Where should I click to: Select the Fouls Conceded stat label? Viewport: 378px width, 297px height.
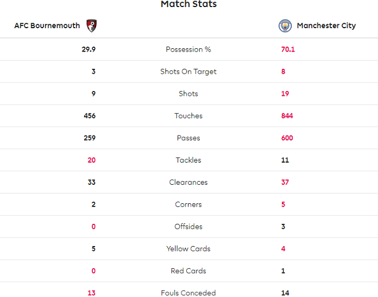[188, 293]
